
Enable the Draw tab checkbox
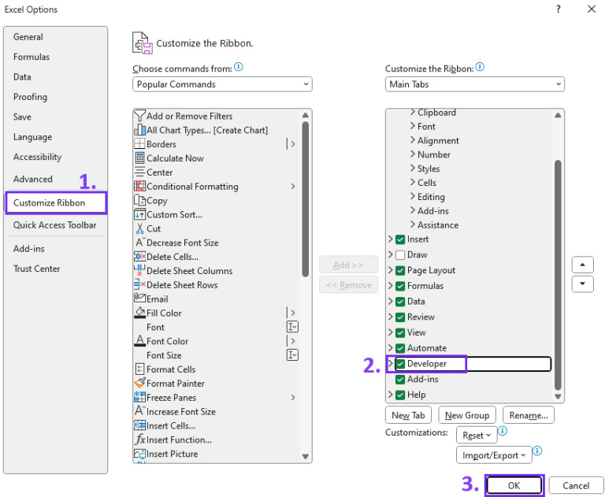[x=400, y=255]
